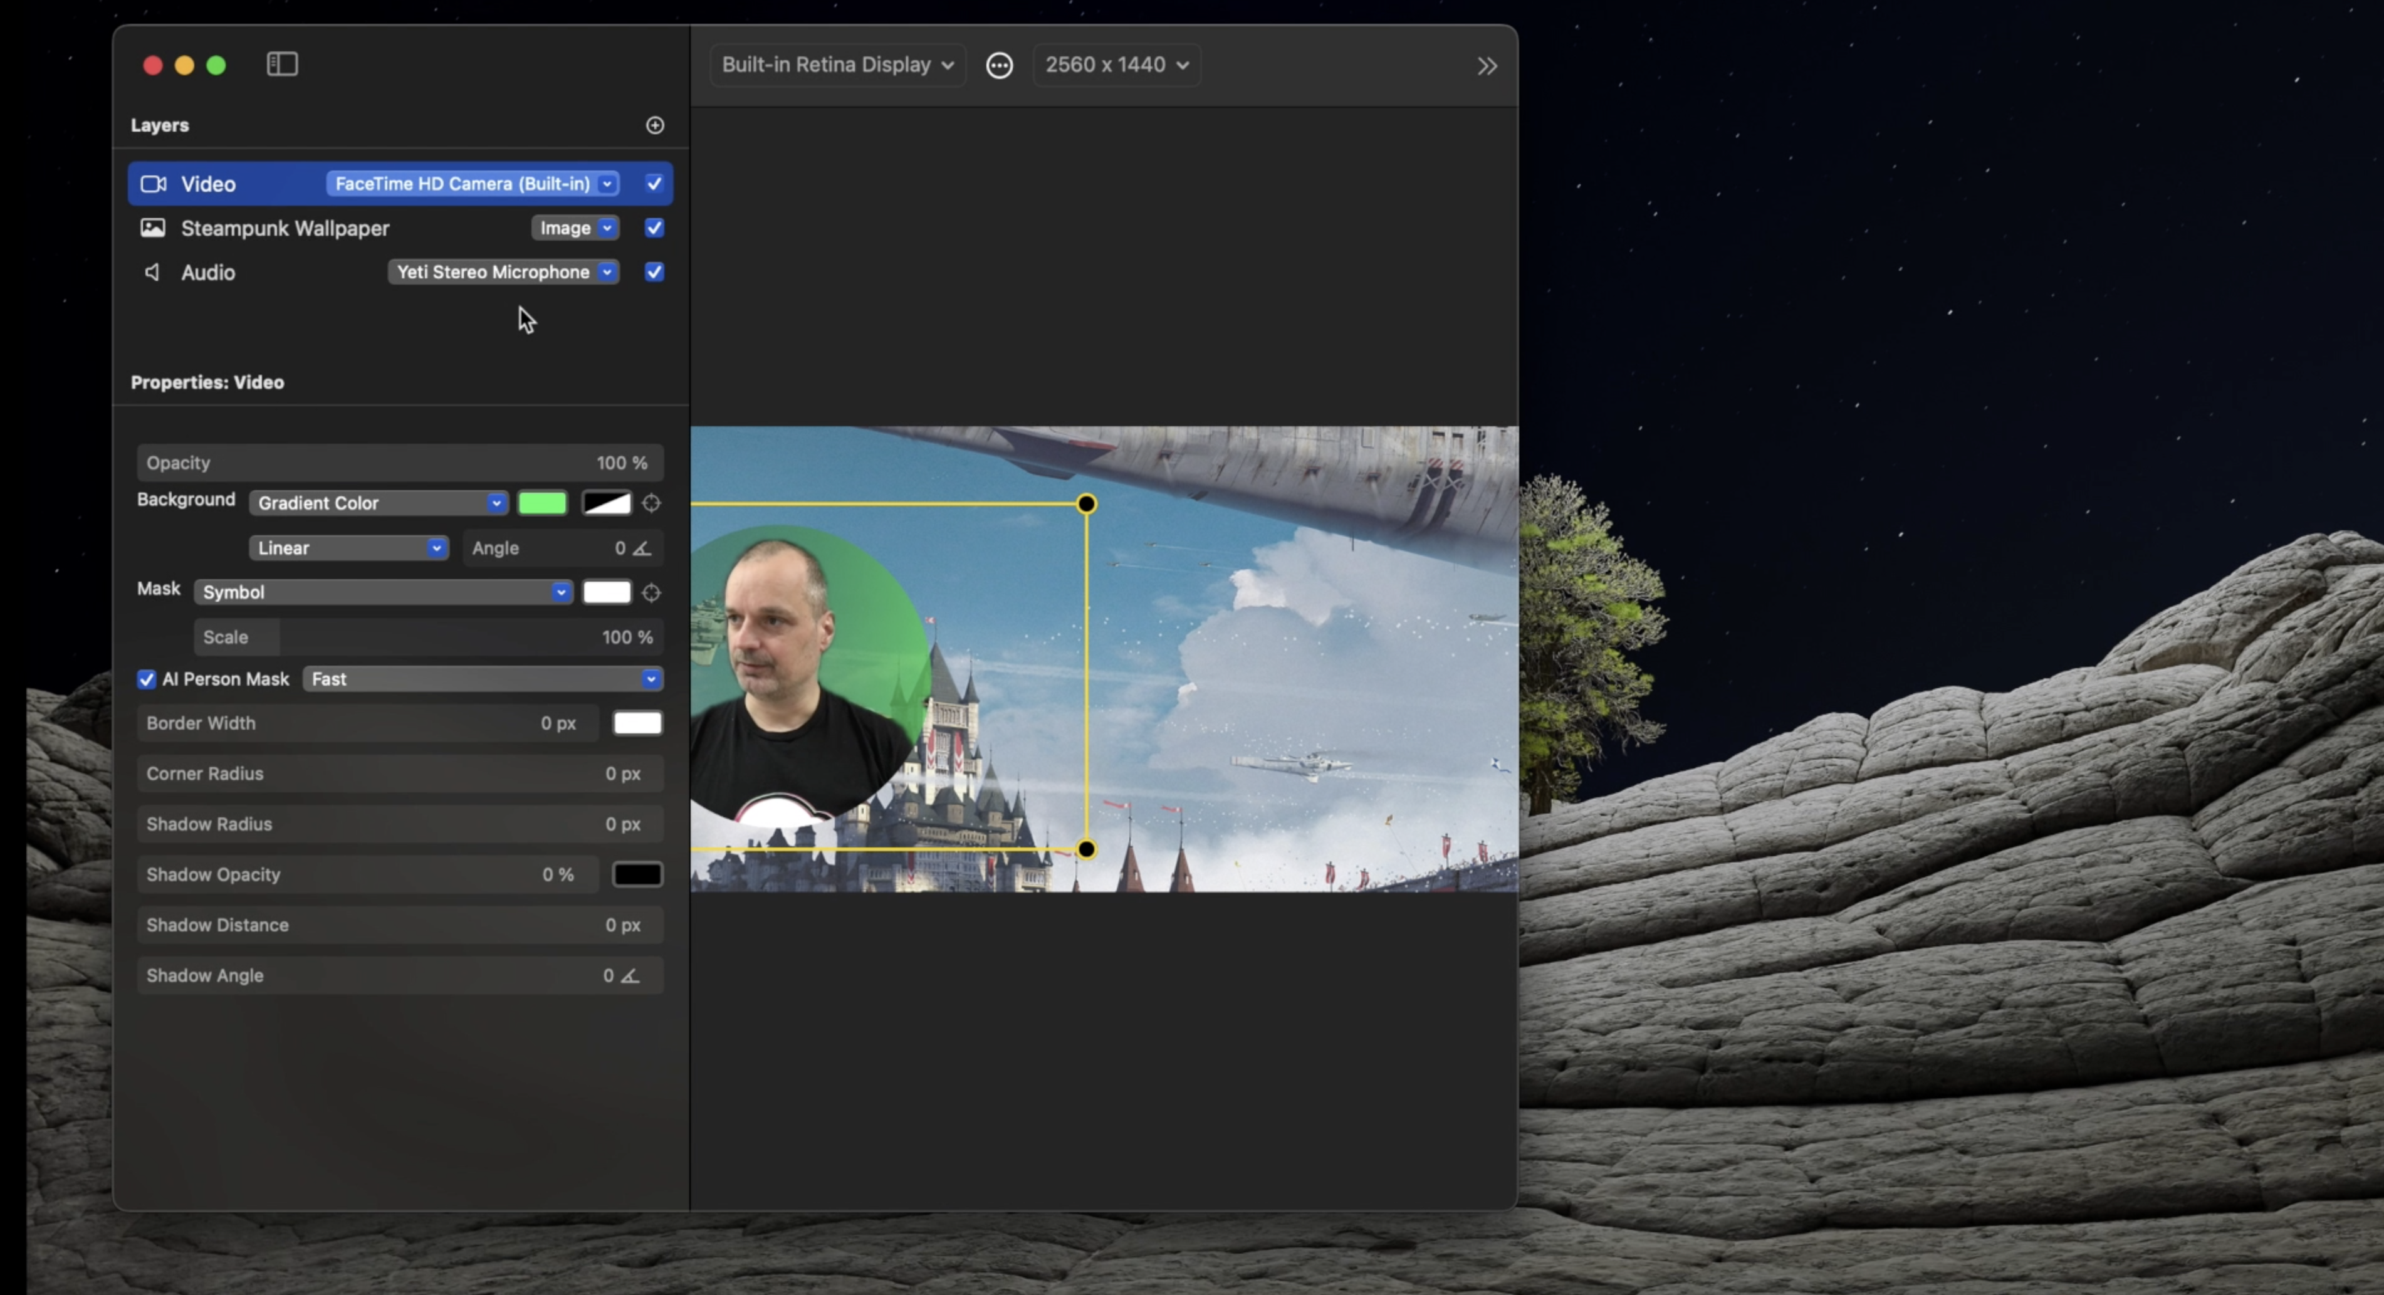Uncheck AI Person Mask
Viewport: 2384px width, 1295px height.
[x=146, y=679]
